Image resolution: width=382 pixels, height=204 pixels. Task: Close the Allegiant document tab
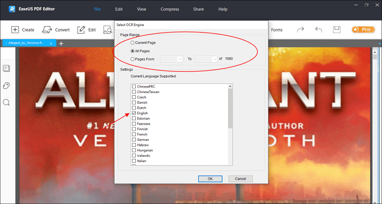[51, 44]
